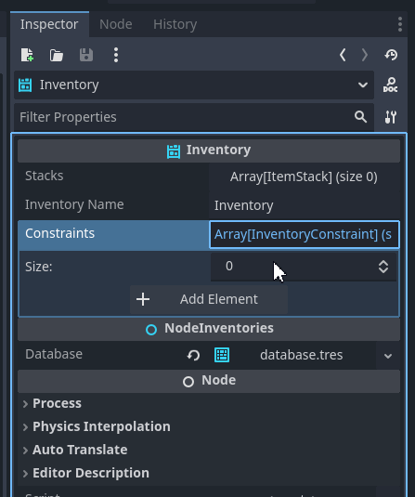
Task: Open the database.tres resource dropdown arrow
Action: 388,356
